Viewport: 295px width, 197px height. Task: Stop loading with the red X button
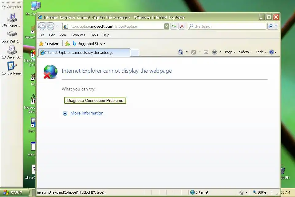click(x=182, y=26)
